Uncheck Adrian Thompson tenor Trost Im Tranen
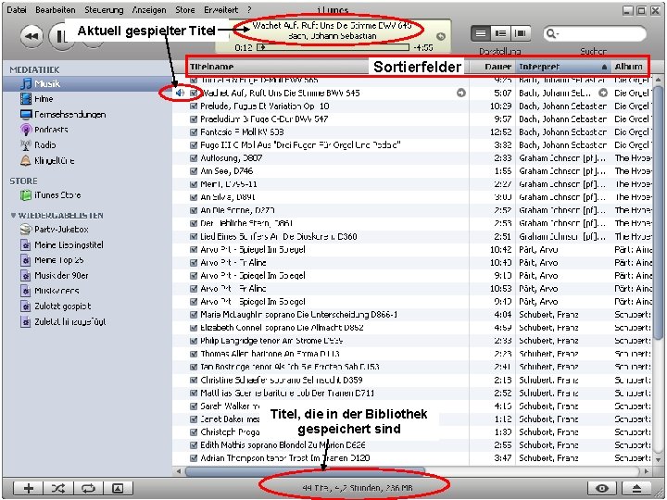The width and height of the screenshot is (667, 500). click(x=194, y=458)
